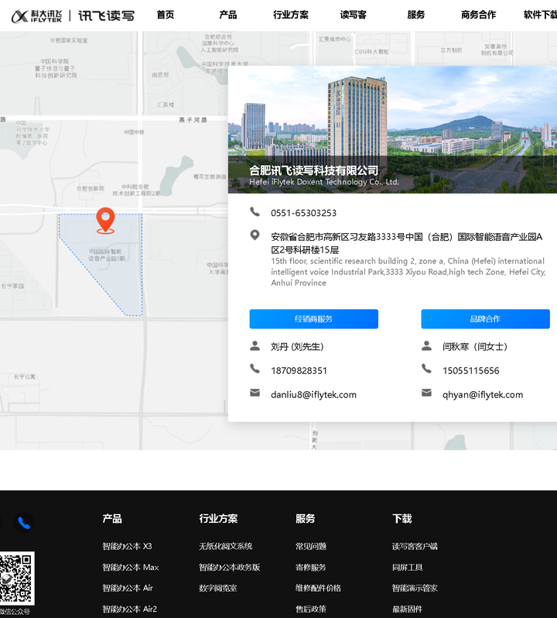Open footer link 智能办公本 Max
557x618 pixels.
coord(131,567)
